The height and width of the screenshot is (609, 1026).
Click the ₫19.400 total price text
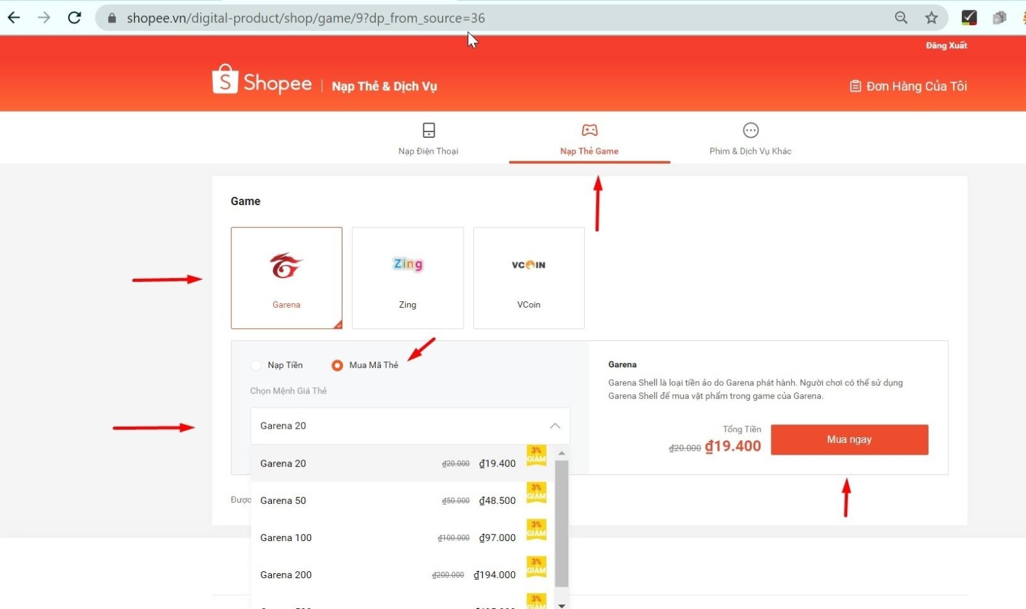pyautogui.click(x=733, y=446)
